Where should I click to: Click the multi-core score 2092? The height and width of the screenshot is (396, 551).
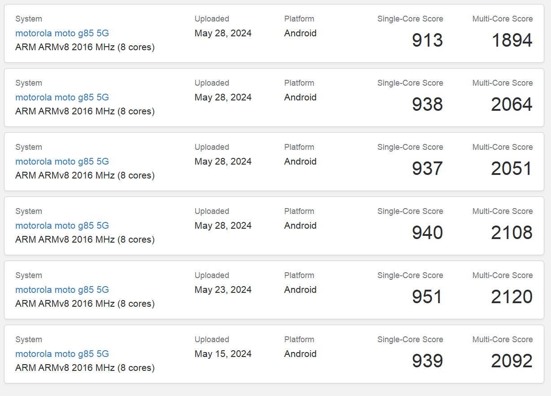(x=512, y=361)
